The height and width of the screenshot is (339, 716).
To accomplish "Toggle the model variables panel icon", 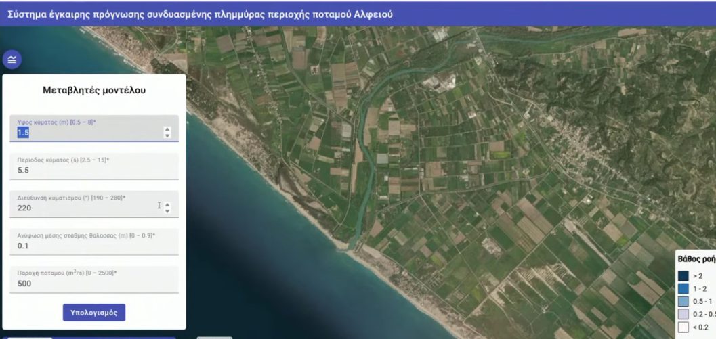I will pyautogui.click(x=12, y=60).
